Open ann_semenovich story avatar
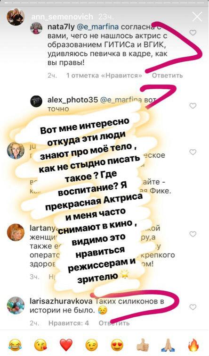Screen dimensions: 209x356 click(x=16, y=17)
